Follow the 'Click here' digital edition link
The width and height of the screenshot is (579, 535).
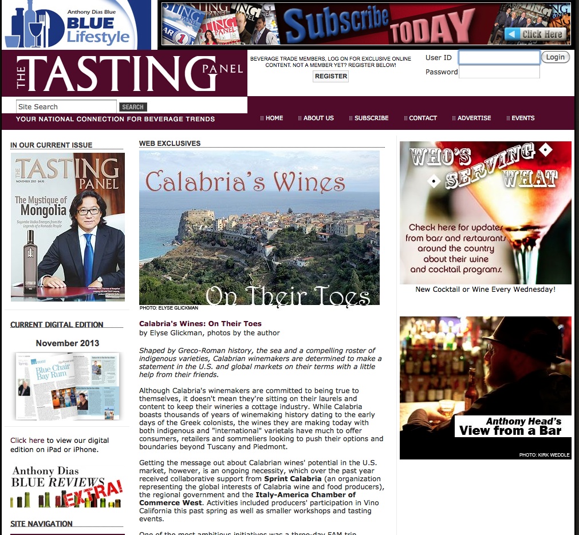point(27,440)
